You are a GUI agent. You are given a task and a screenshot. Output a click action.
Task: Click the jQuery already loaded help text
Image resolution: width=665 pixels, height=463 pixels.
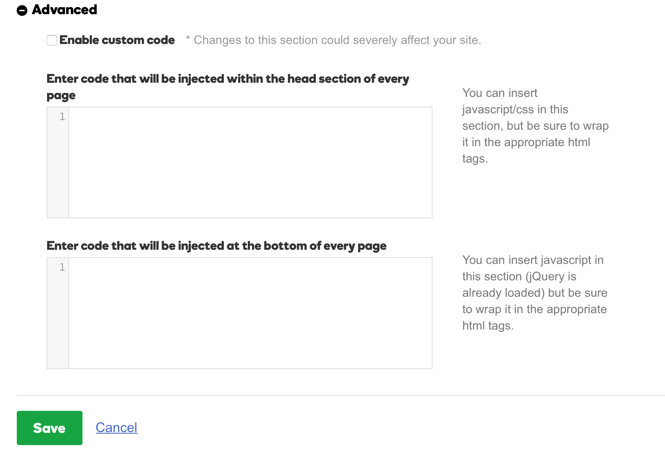[x=535, y=293]
